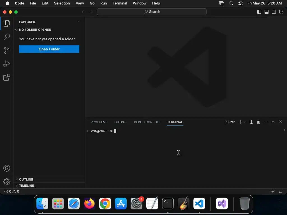Click the date and time in menu bar
The height and width of the screenshot is (215, 287).
265,3
